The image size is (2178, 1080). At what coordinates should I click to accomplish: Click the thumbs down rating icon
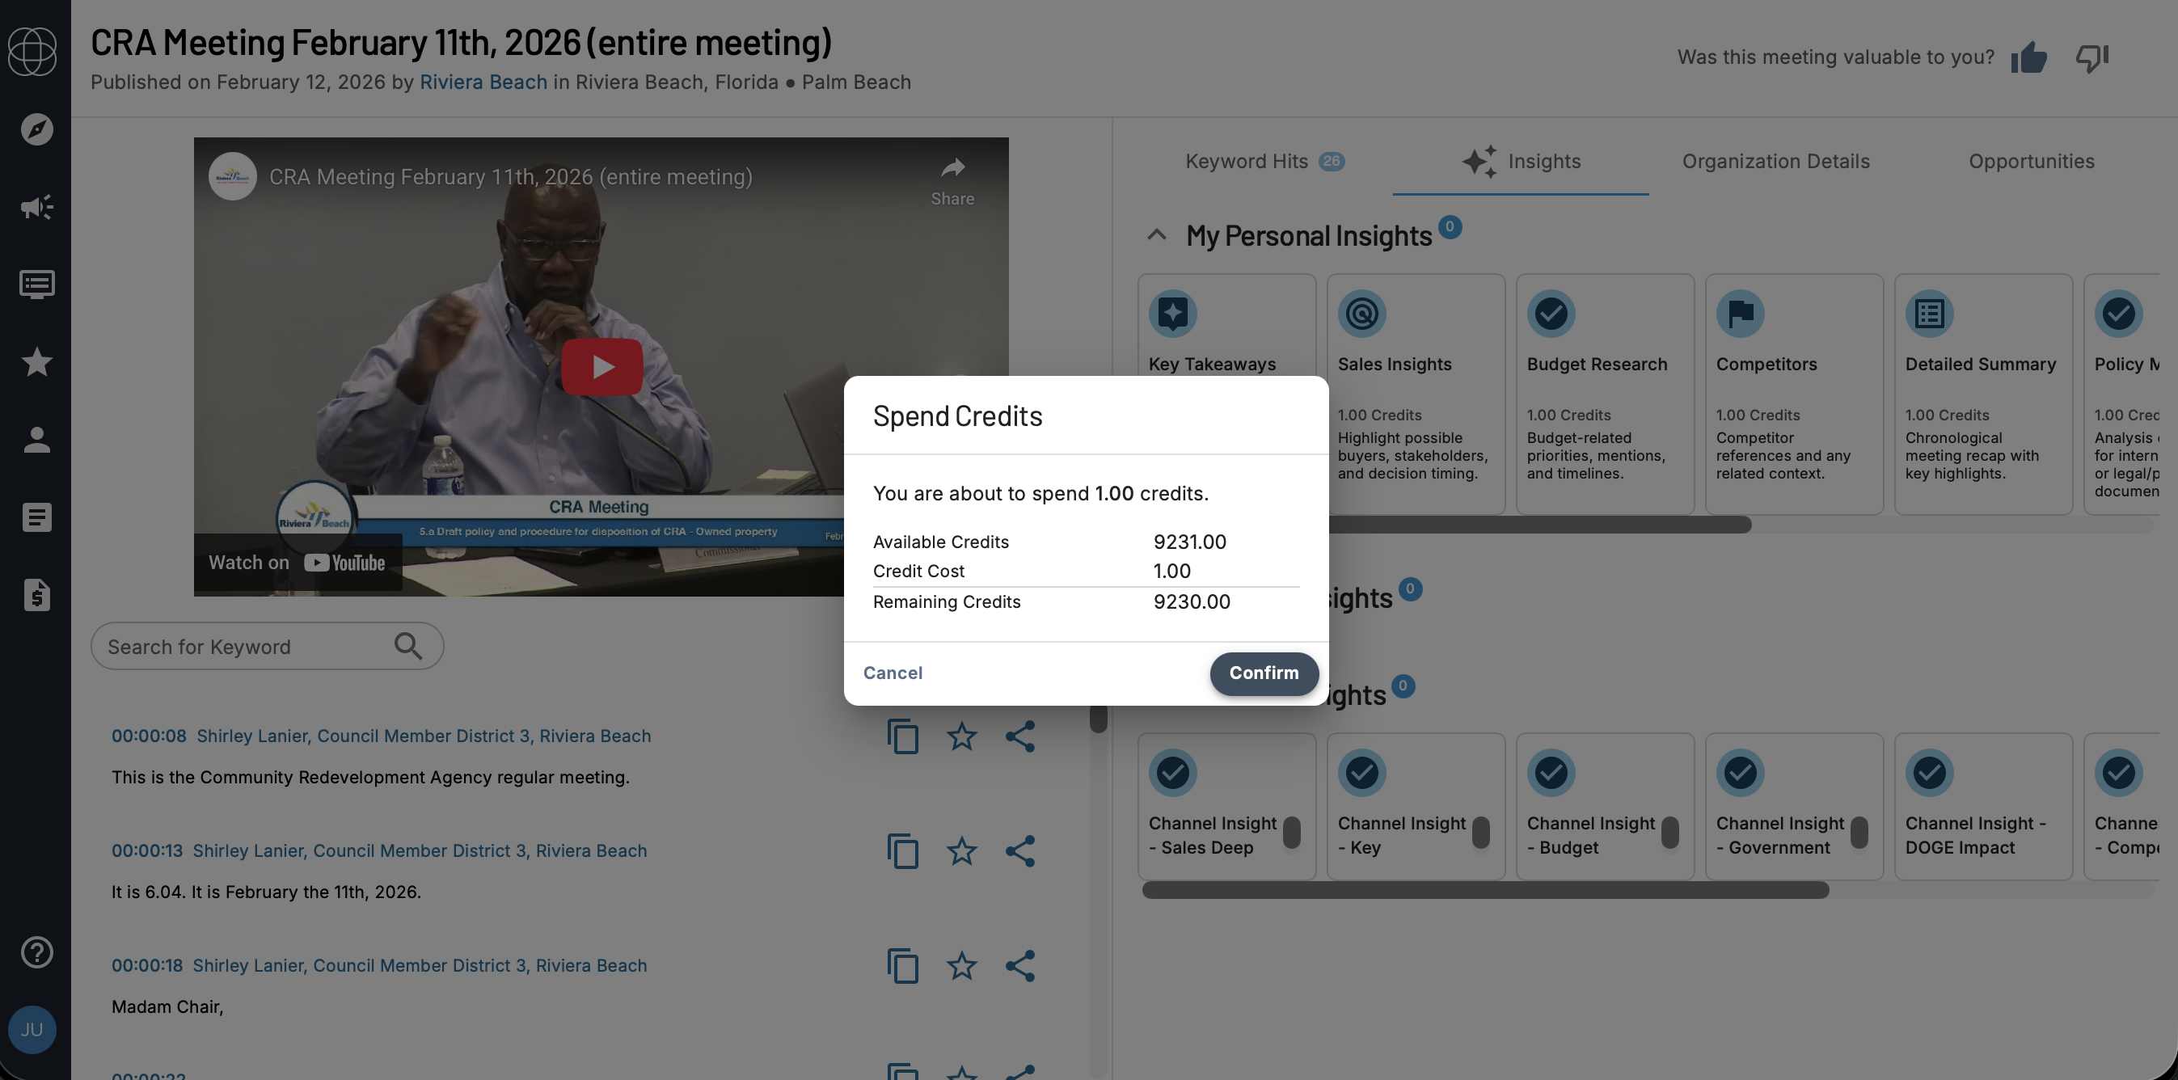(2091, 58)
